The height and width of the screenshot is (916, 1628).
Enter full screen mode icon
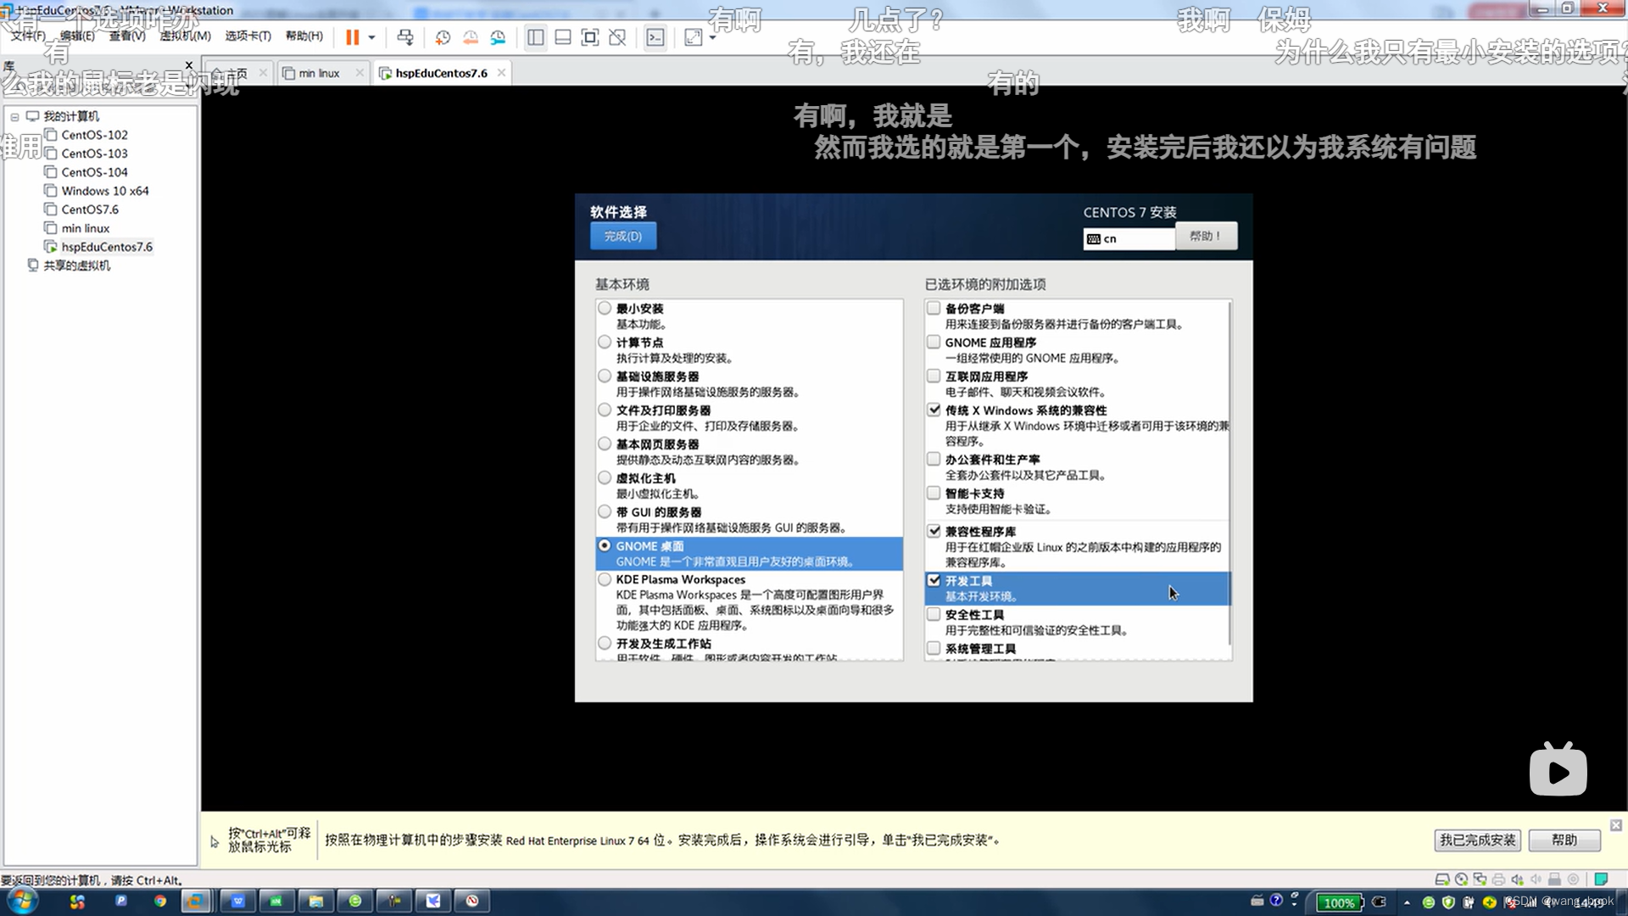[590, 37]
